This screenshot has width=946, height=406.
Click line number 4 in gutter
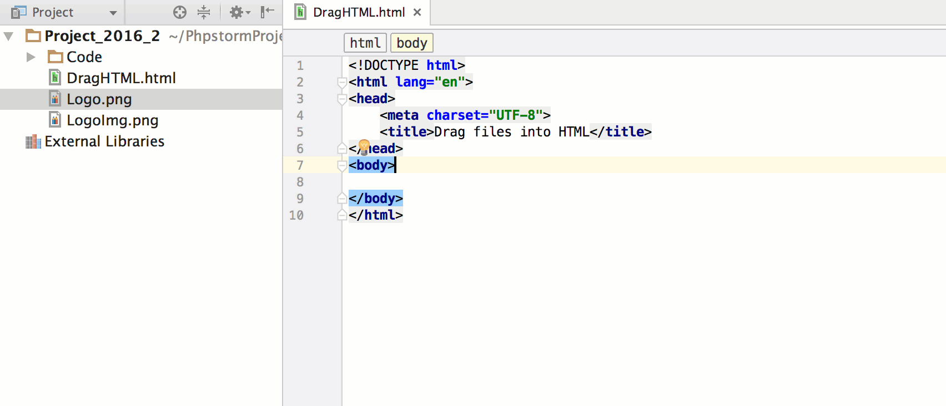pyautogui.click(x=300, y=115)
